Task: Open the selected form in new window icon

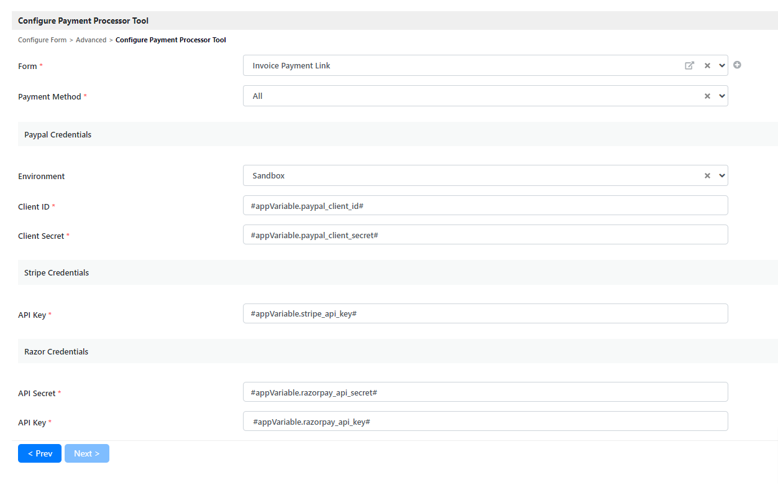Action: (x=689, y=65)
